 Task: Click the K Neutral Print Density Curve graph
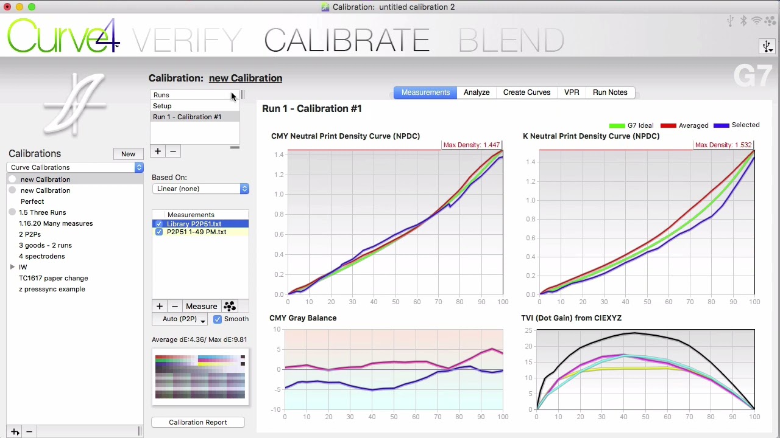coord(647,222)
